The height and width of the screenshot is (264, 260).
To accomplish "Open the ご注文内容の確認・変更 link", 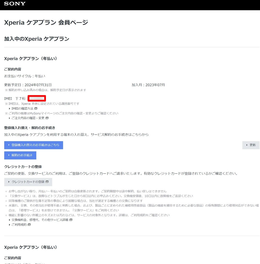I will pyautogui.click(x=28, y=118).
